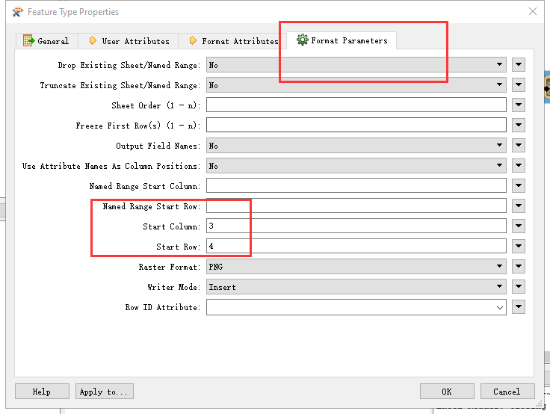Open options arrow beside Writer Mode

519,287
